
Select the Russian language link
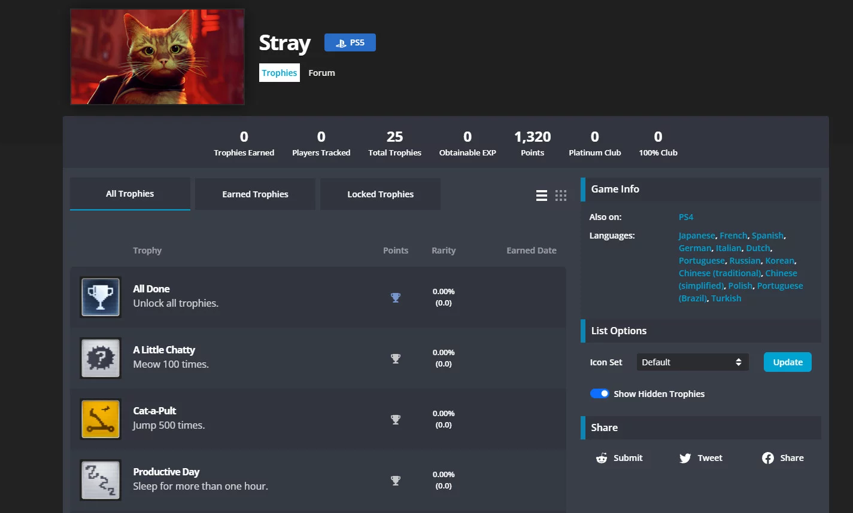point(745,261)
